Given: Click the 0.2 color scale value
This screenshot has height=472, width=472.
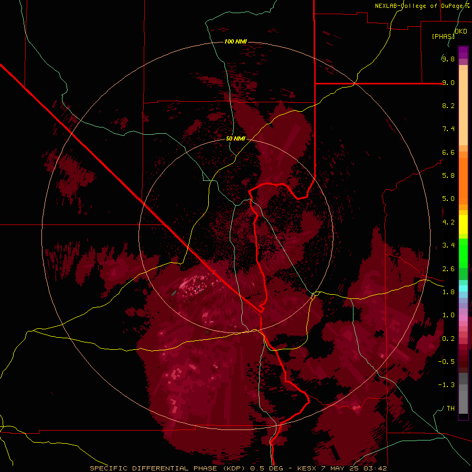Looking at the screenshot, I should click(448, 339).
